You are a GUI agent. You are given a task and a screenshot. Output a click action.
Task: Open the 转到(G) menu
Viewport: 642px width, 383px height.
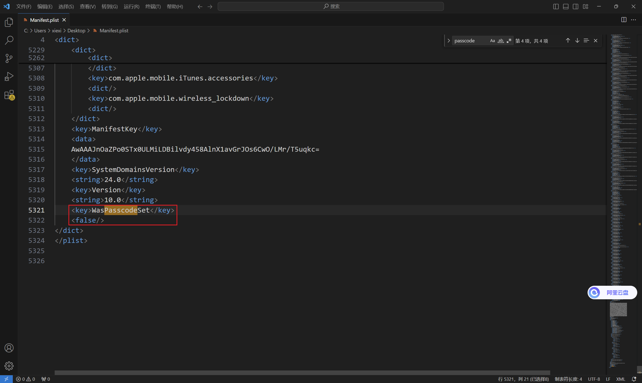click(110, 7)
